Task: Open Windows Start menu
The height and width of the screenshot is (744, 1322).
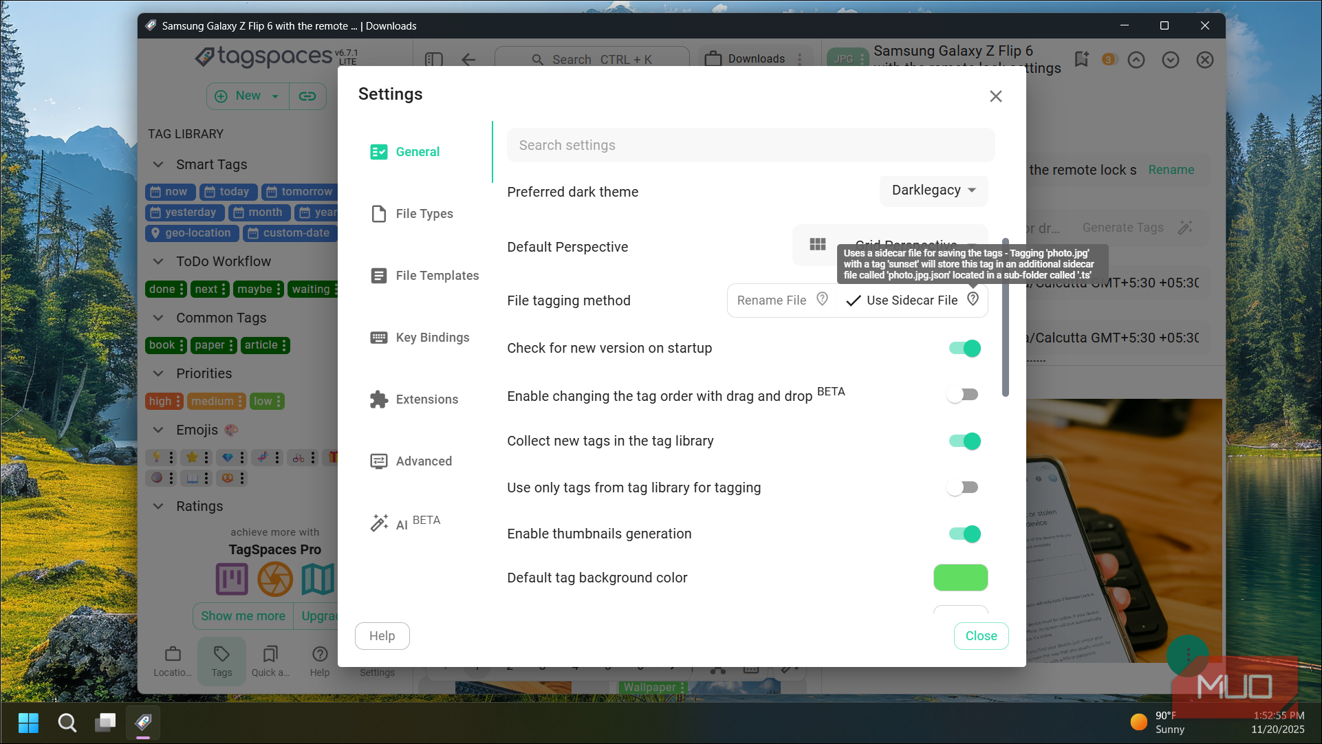Action: pos(28,723)
